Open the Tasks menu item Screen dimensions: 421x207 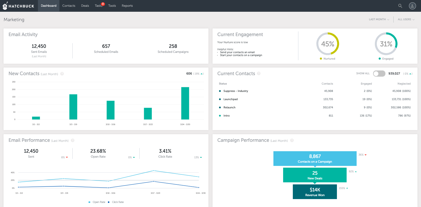(99, 6)
